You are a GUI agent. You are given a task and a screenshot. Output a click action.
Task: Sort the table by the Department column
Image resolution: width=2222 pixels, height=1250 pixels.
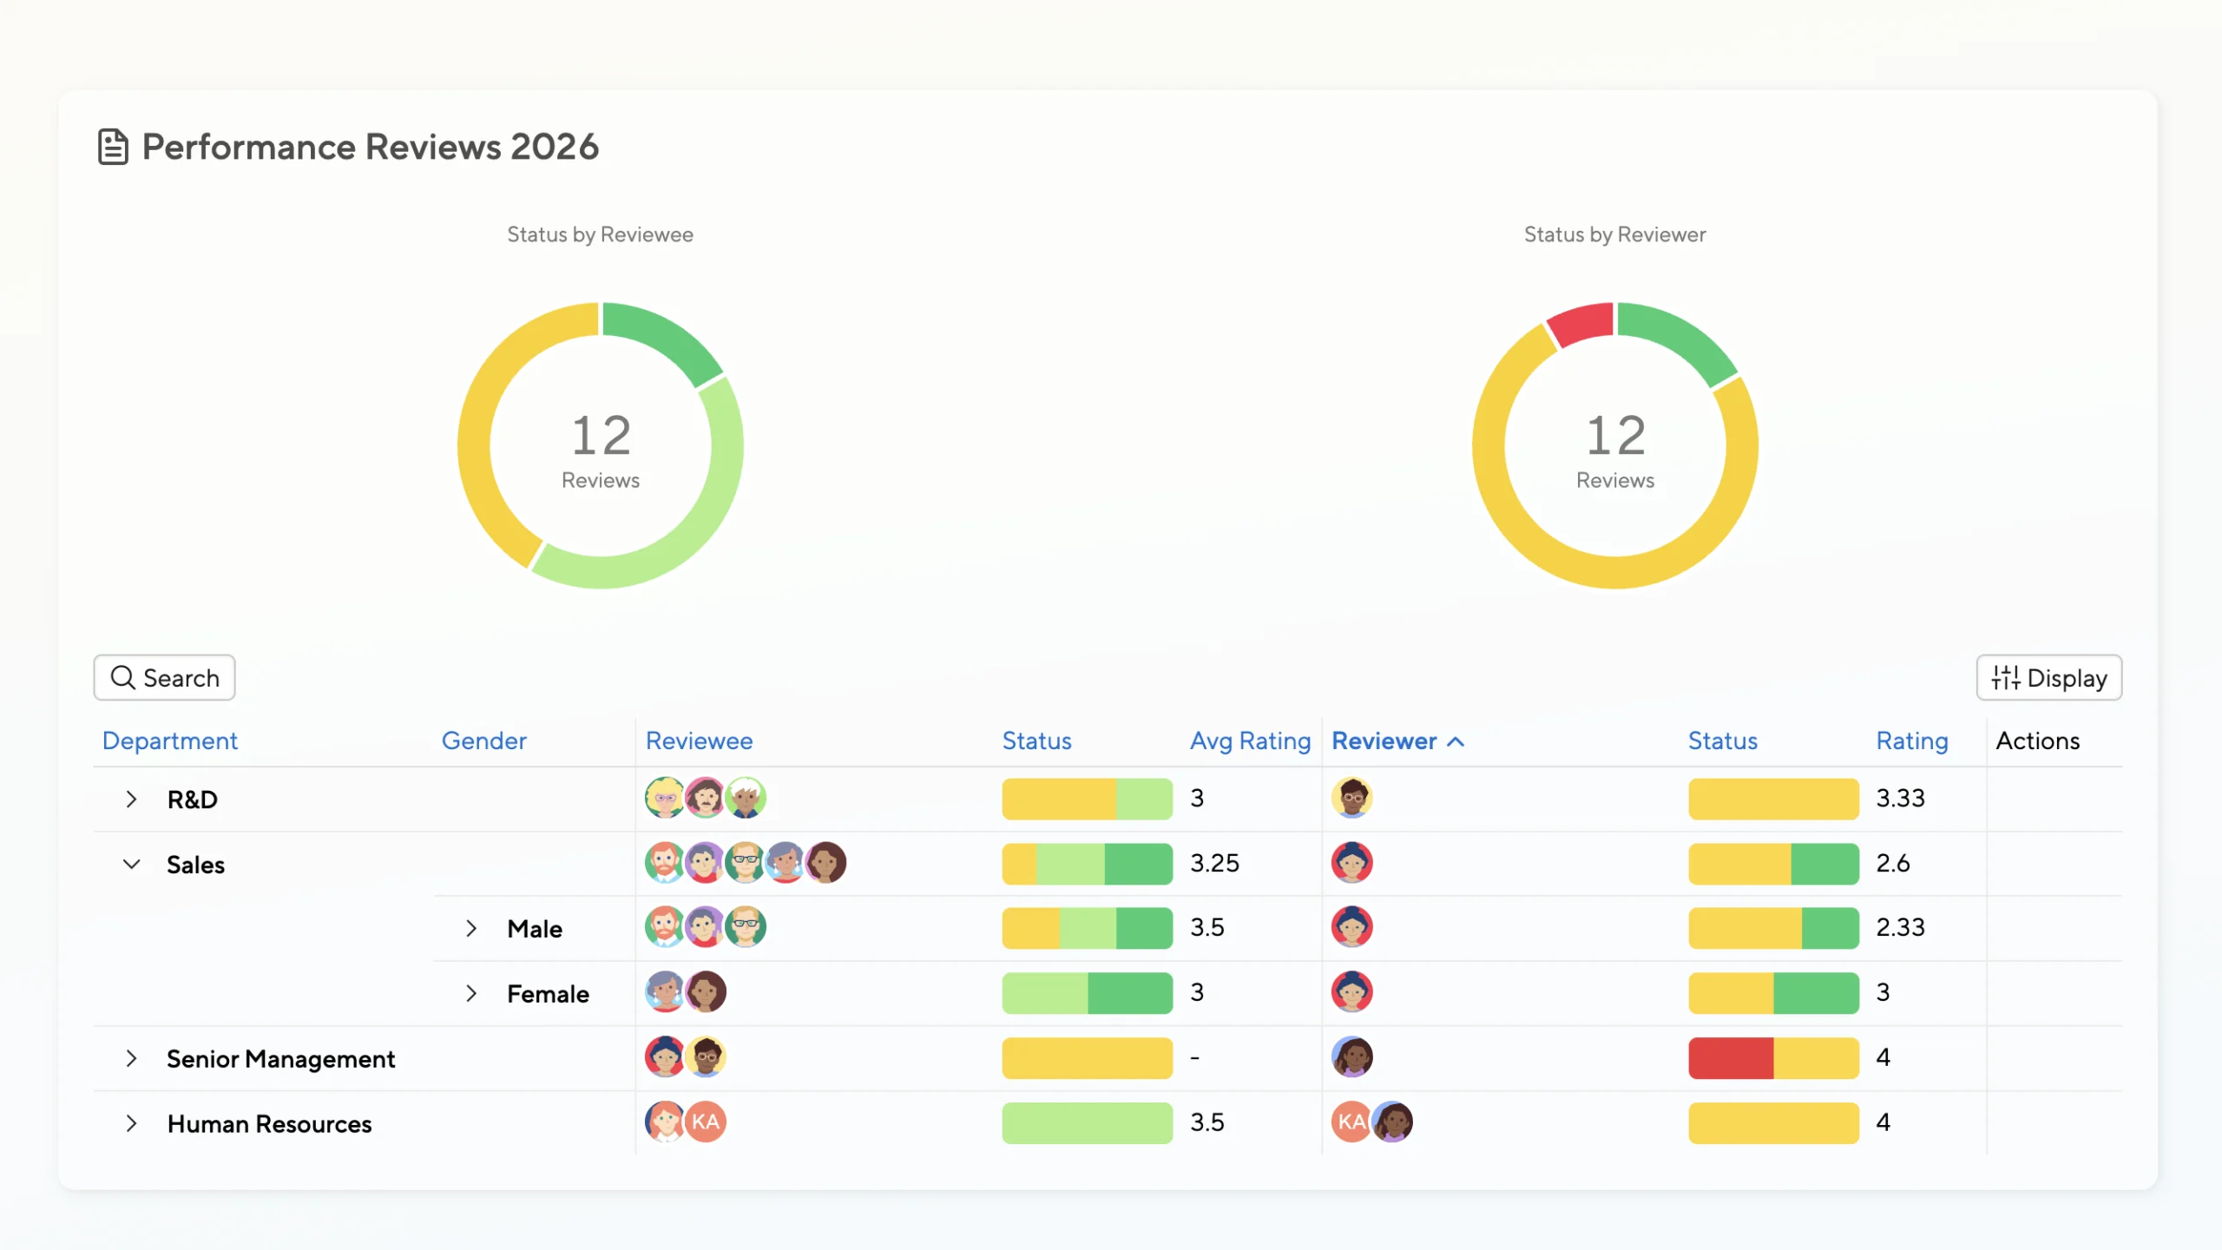(x=170, y=741)
